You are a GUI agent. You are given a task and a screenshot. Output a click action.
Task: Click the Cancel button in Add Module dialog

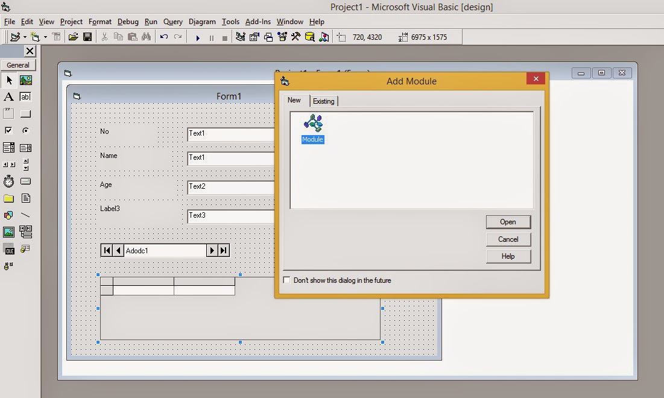[x=508, y=239]
